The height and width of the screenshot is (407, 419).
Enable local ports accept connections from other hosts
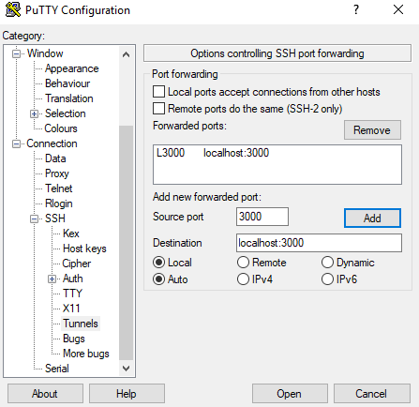(x=158, y=92)
